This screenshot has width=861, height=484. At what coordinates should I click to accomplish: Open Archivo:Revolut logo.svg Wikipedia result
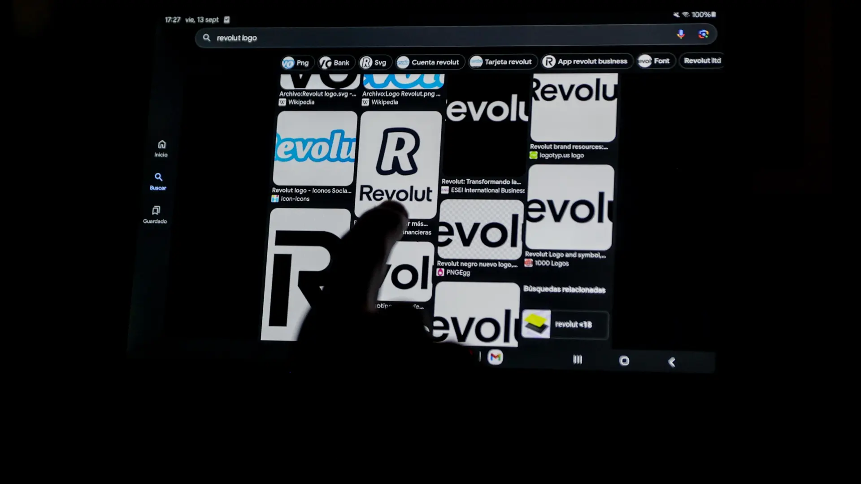click(317, 94)
